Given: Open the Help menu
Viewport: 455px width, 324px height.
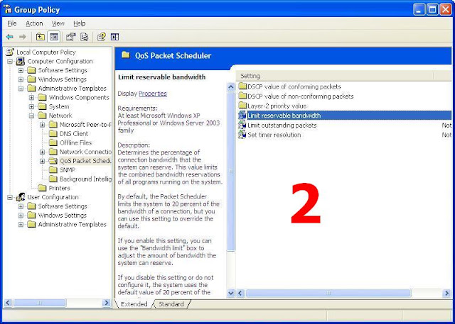Looking at the screenshot, I should [79, 23].
